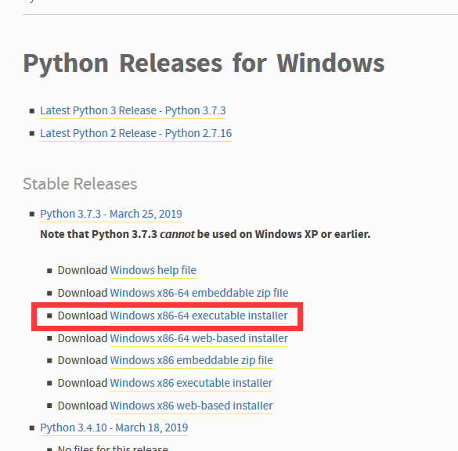The height and width of the screenshot is (451, 458).
Task: Click the bullet beside Python 3.7.3 release
Action: (x=32, y=215)
